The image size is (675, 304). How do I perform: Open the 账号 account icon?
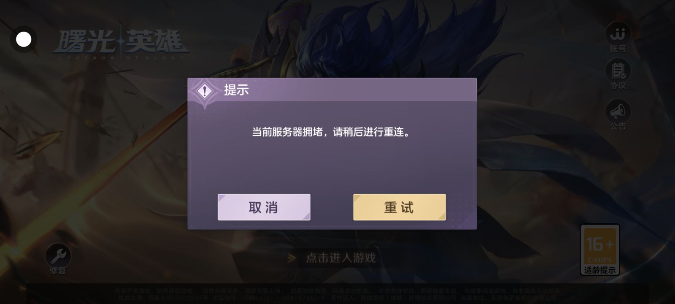click(618, 33)
